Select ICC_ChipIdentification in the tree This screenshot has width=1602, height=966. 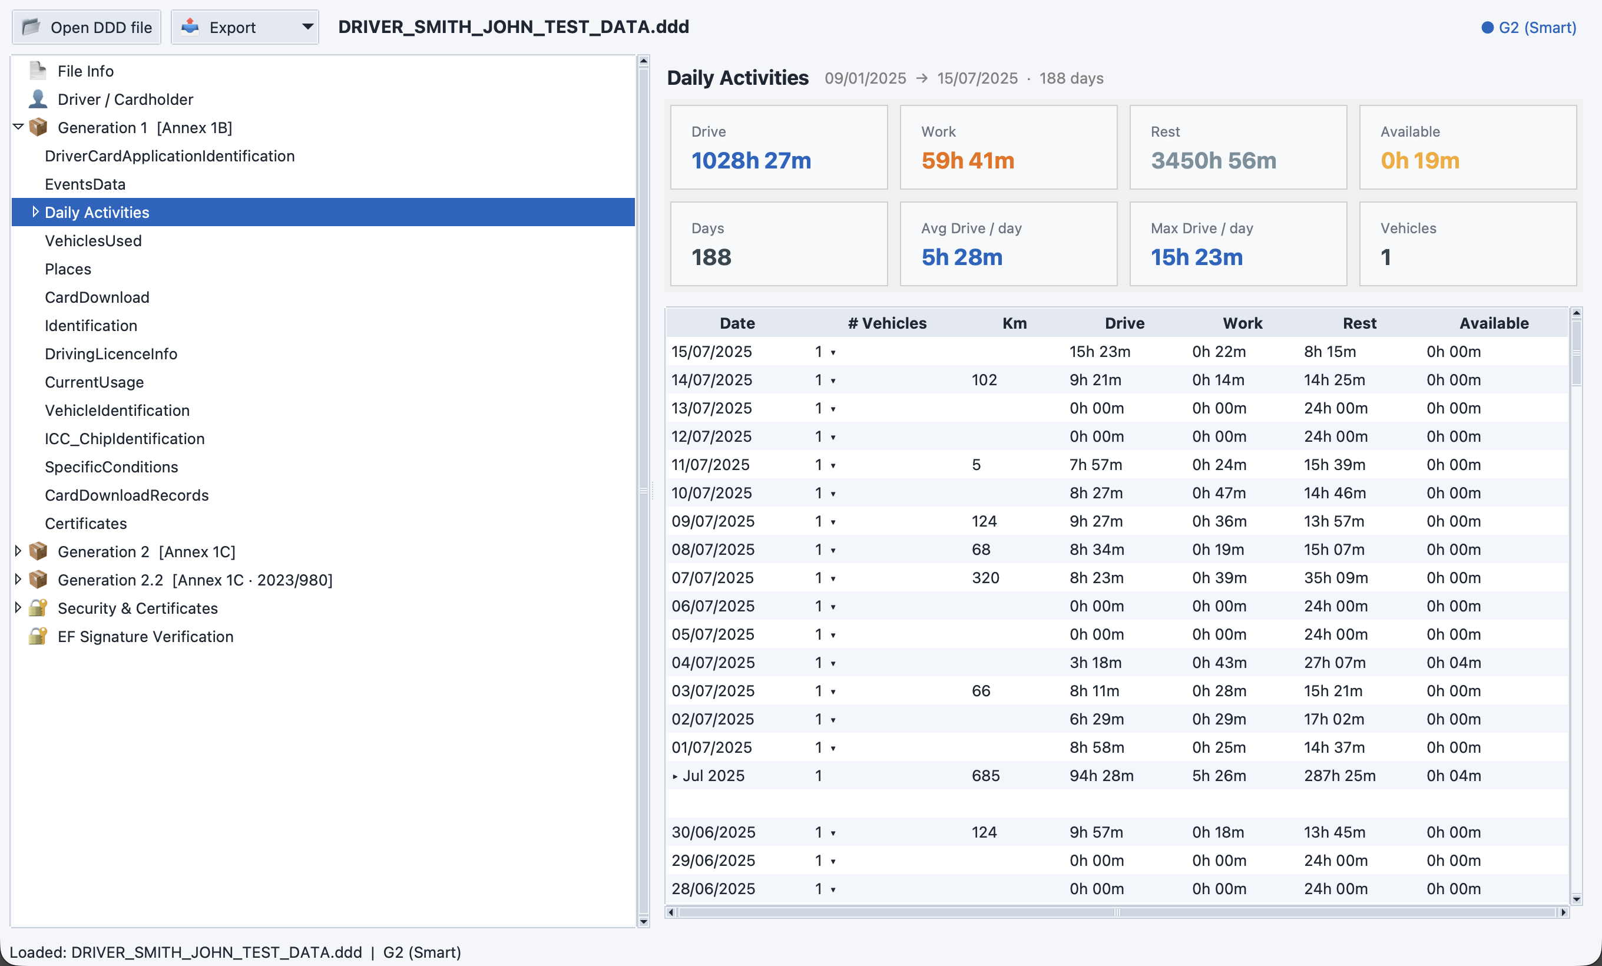coord(125,439)
